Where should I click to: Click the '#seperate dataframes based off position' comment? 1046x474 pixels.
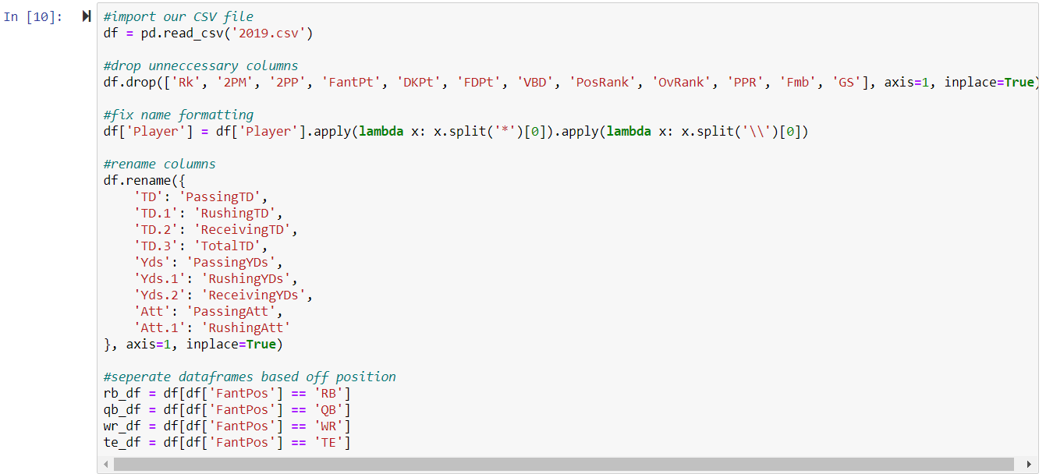[250, 377]
